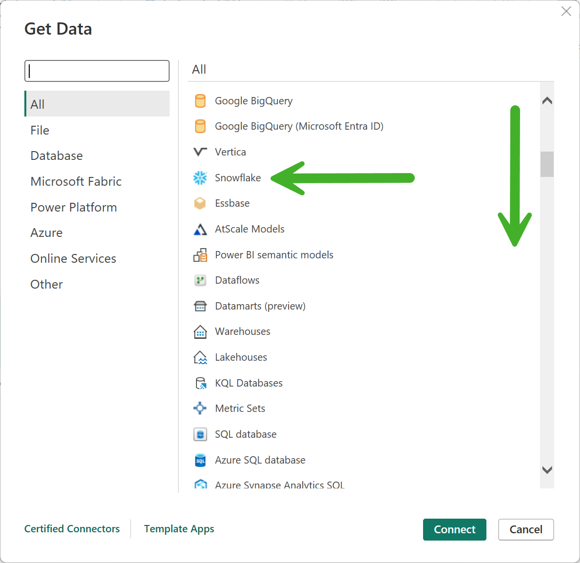Click the scrollbar down arrow
The height and width of the screenshot is (563, 580).
547,470
